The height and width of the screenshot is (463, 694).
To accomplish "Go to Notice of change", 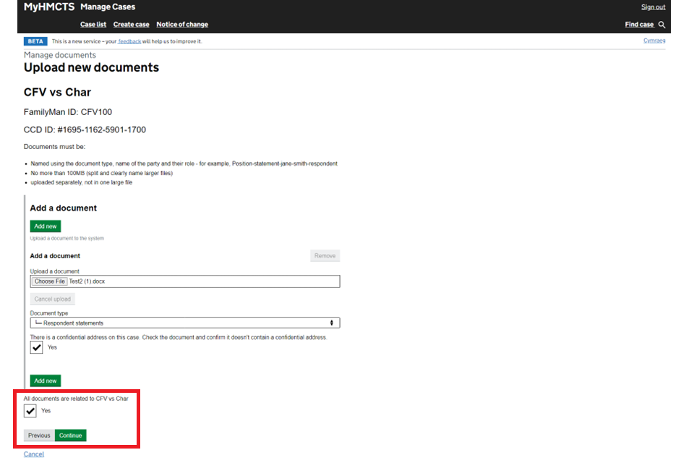I will (x=182, y=25).
